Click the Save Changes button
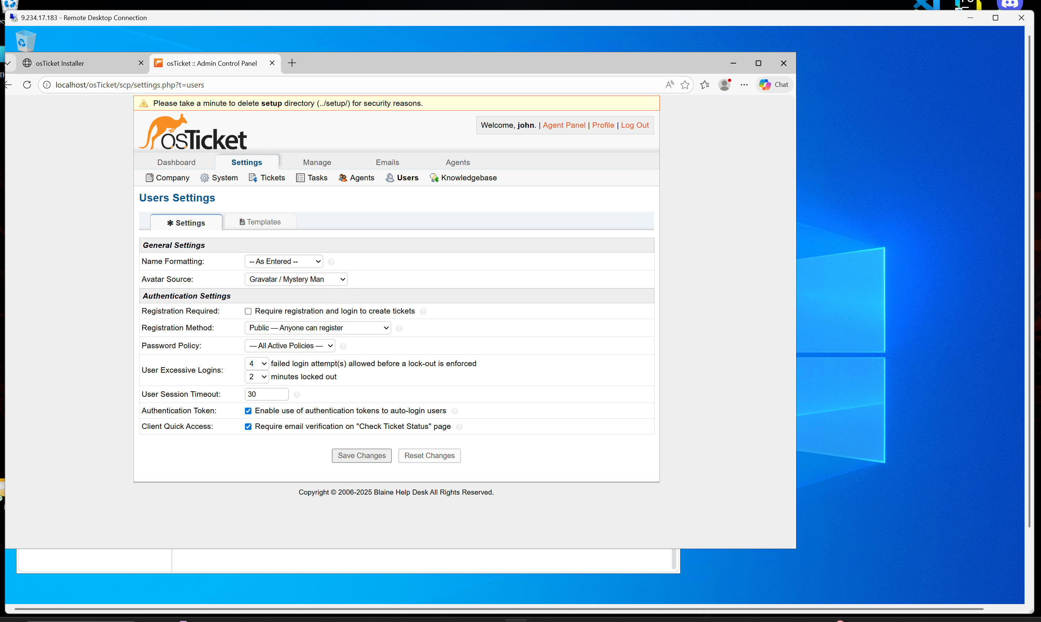The width and height of the screenshot is (1041, 622). (361, 456)
